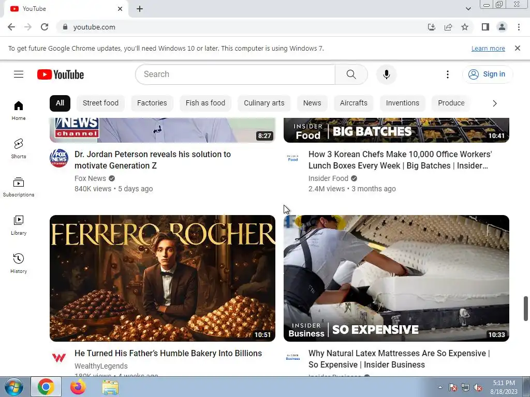
Task: Open a new browser tab
Action: [140, 9]
